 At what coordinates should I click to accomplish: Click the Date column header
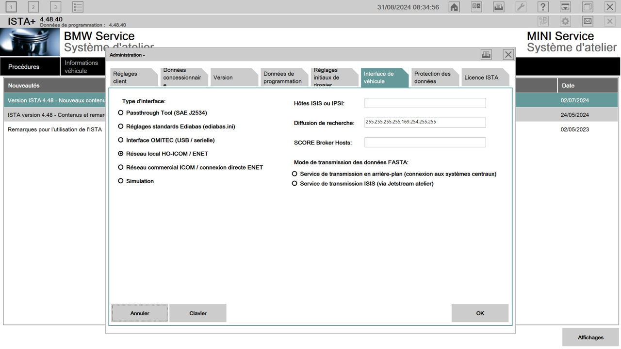(x=588, y=85)
